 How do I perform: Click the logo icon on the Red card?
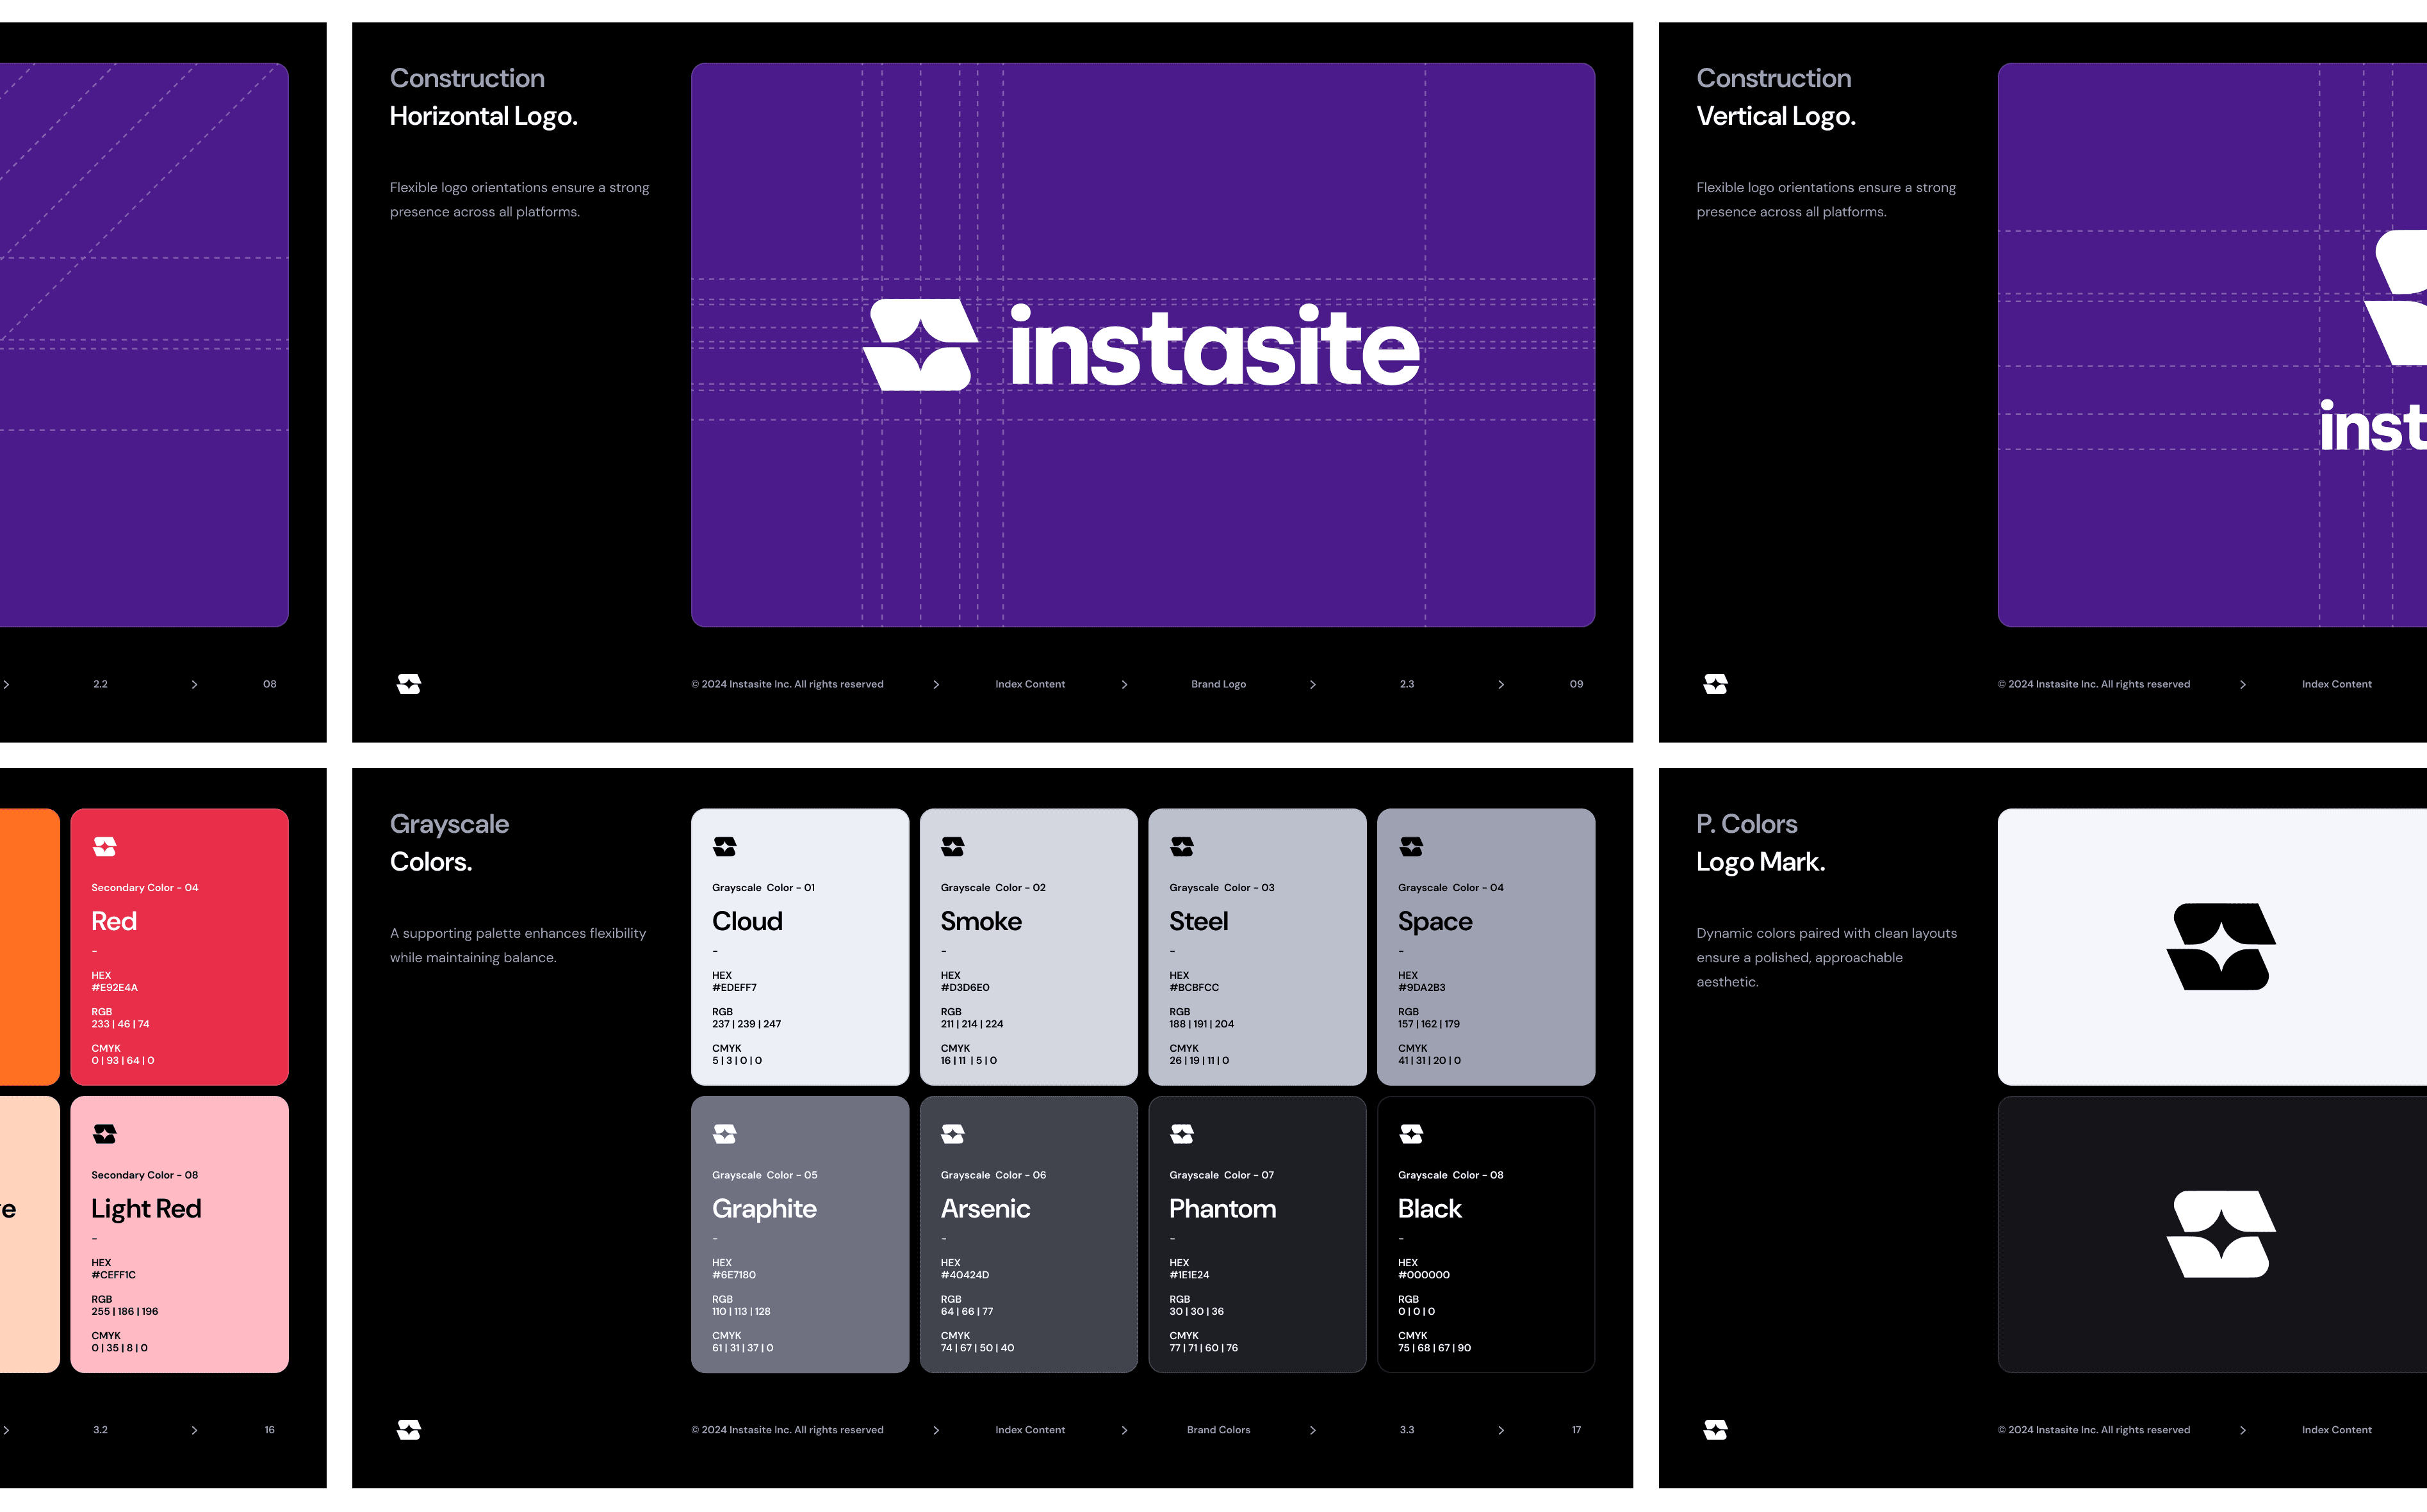point(104,847)
